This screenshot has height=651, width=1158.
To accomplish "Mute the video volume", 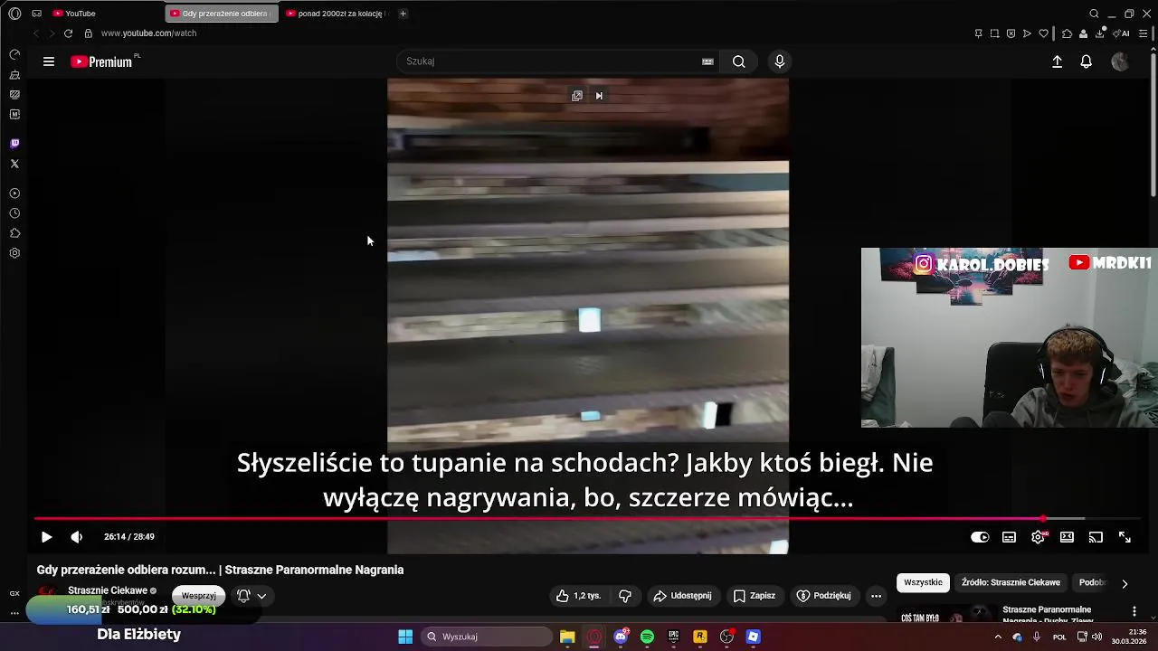I will 77,537.
